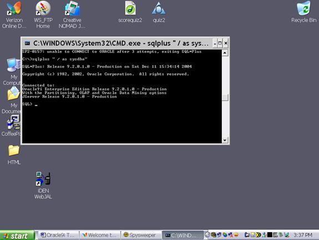Select the iDEN WebJAL desktop shortcut
Screen dimensions: 319x240
click(x=43, y=186)
